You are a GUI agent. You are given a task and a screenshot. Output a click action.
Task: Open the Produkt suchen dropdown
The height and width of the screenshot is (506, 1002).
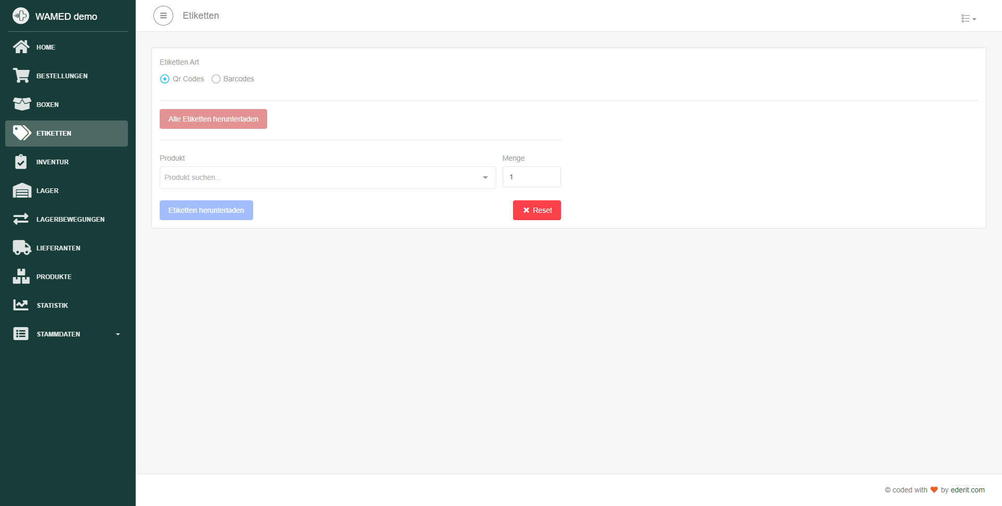click(x=328, y=177)
